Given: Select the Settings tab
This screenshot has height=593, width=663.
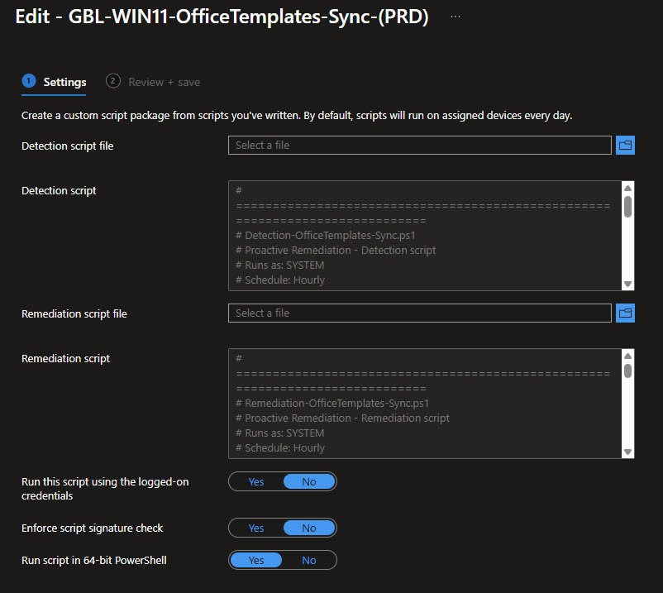Looking at the screenshot, I should pos(64,82).
